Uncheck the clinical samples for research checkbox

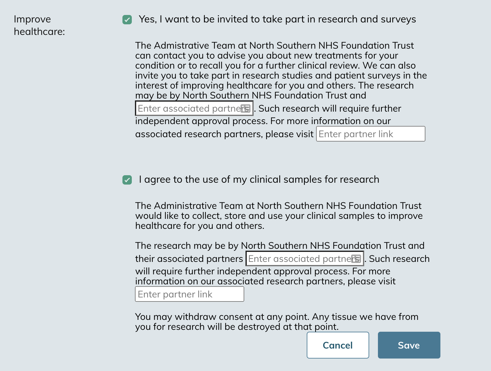(x=127, y=180)
